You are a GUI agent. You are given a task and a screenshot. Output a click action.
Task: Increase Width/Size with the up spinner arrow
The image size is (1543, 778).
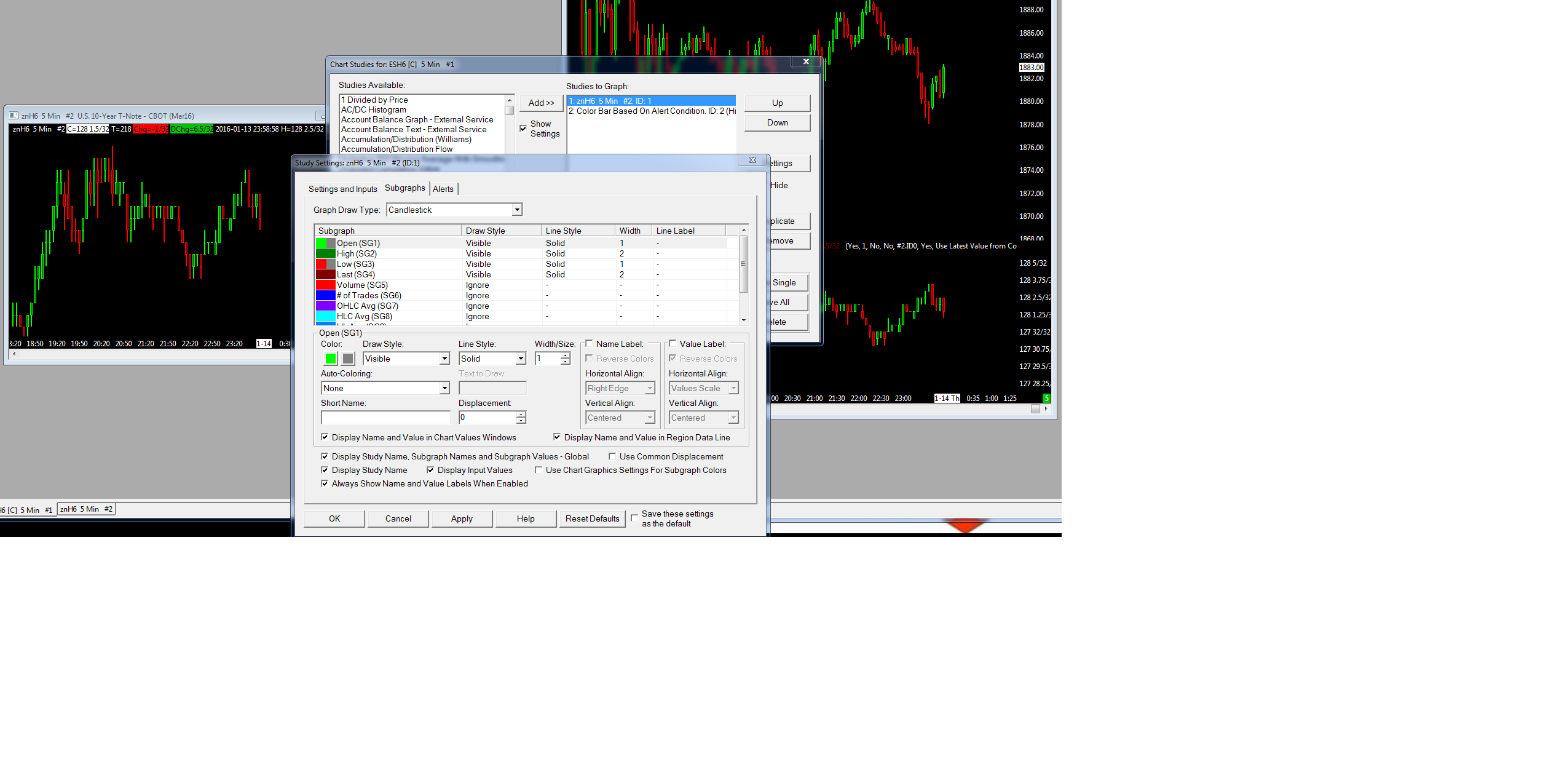(566, 355)
